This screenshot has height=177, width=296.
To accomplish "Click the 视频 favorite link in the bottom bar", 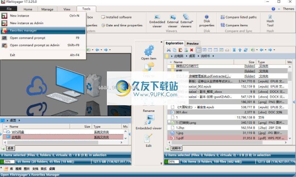I will pyautogui.click(x=18, y=169).
